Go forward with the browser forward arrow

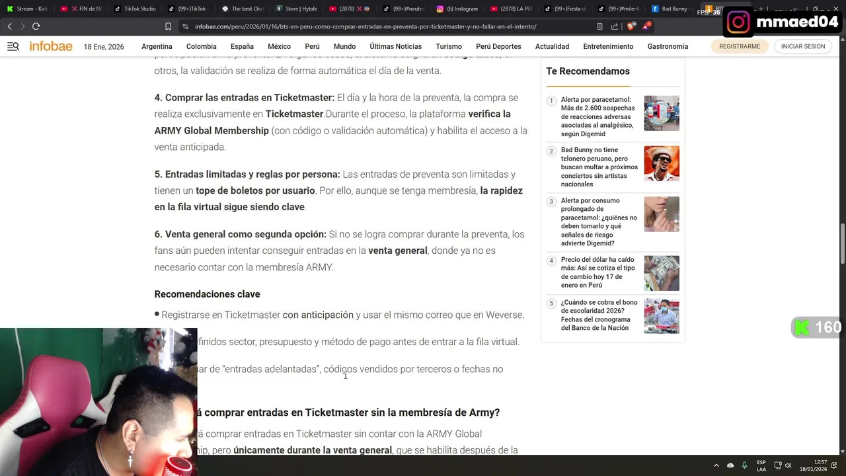pyautogui.click(x=22, y=26)
